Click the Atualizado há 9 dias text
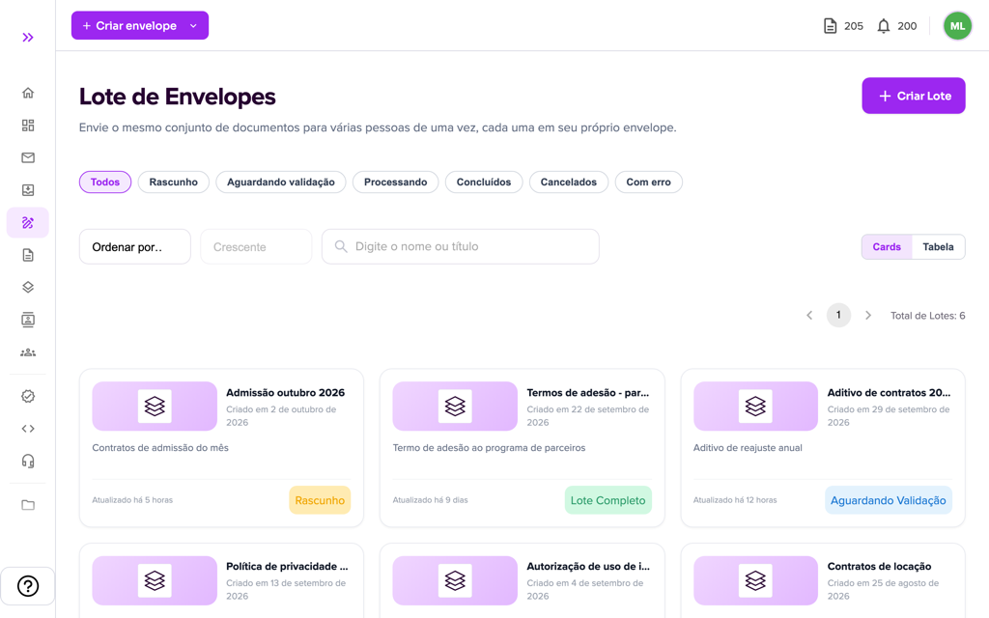 point(430,500)
